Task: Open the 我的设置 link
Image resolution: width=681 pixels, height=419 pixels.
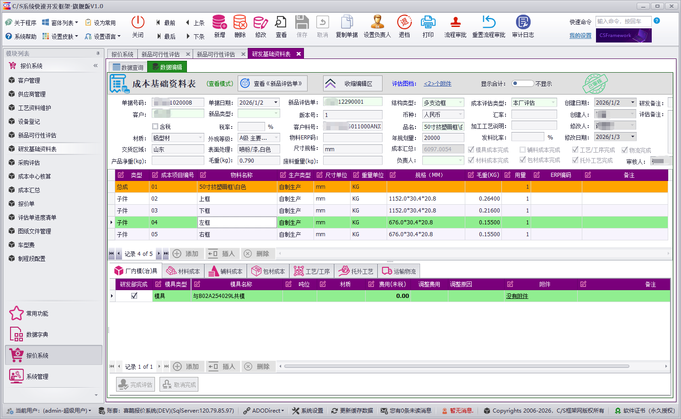Action: (x=580, y=36)
